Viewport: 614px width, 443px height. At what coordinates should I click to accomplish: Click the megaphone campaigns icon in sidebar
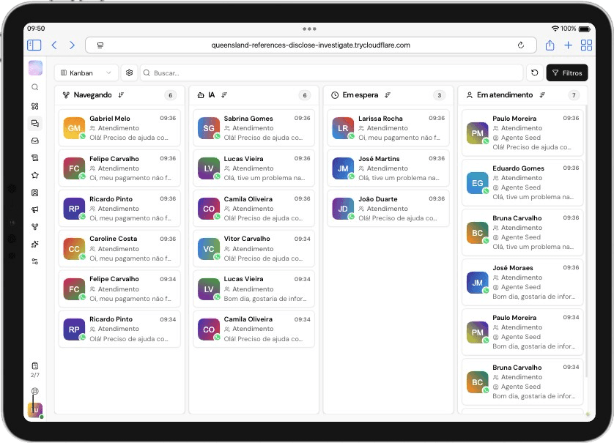pyautogui.click(x=34, y=209)
